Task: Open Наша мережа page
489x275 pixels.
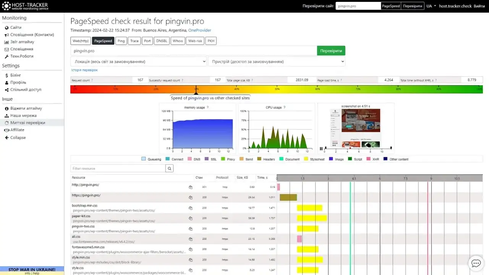Action: 23,116
